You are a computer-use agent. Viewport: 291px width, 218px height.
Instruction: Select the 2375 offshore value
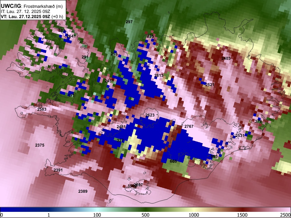coord(40,145)
